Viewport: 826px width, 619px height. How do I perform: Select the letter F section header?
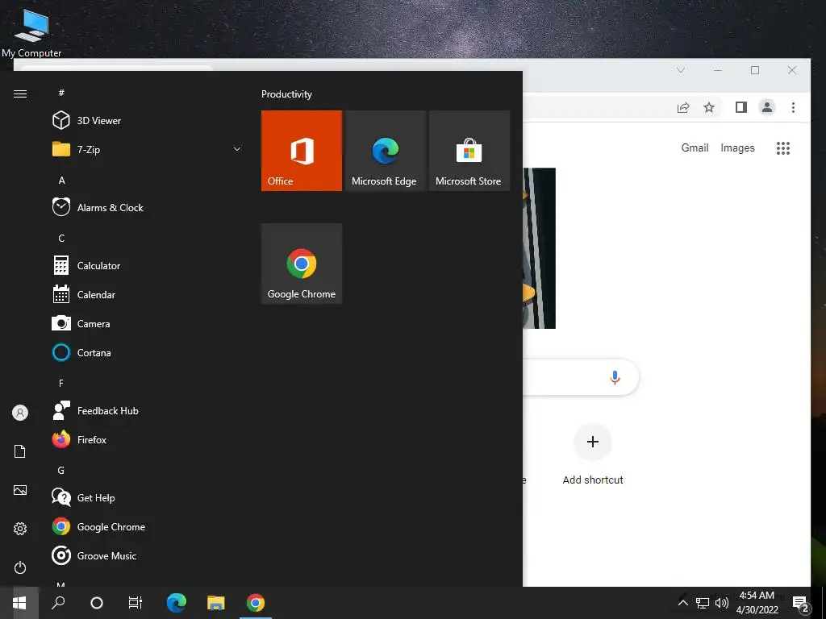pyautogui.click(x=61, y=383)
